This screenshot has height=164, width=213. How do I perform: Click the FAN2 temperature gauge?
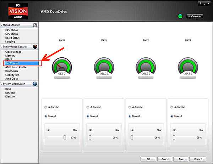146,66
